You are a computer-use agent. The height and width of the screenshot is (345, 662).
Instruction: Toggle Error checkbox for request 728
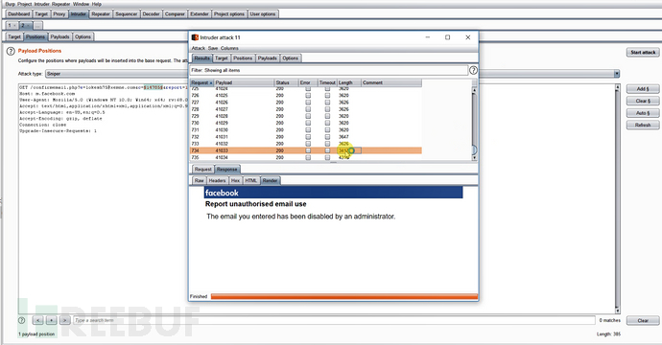pos(308,109)
